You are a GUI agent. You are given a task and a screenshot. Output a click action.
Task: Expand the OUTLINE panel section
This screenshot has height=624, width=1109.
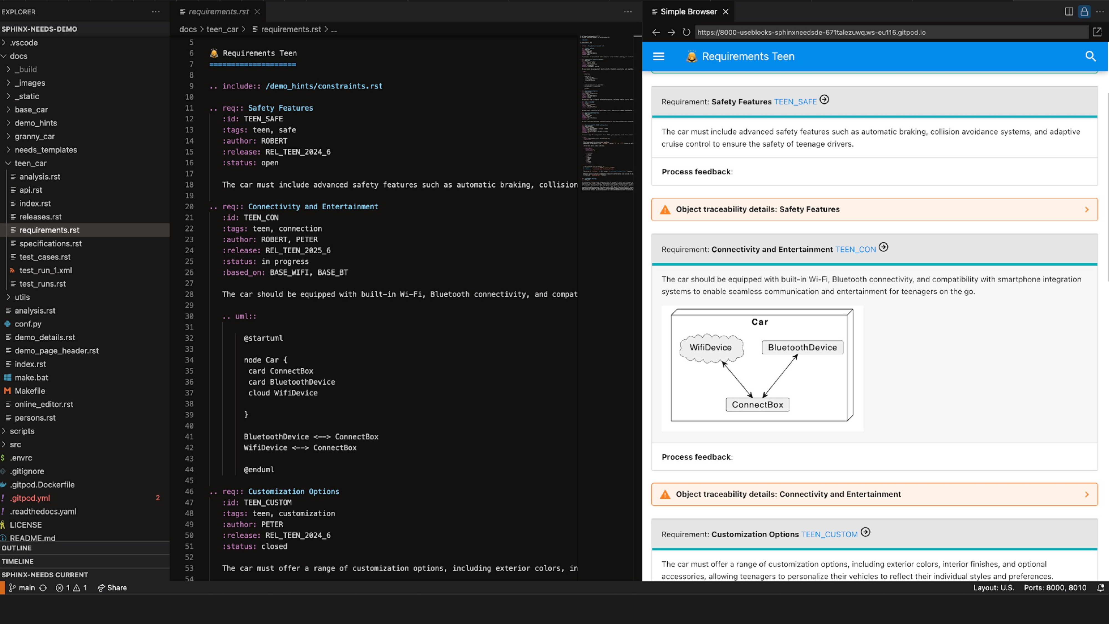[x=16, y=548]
